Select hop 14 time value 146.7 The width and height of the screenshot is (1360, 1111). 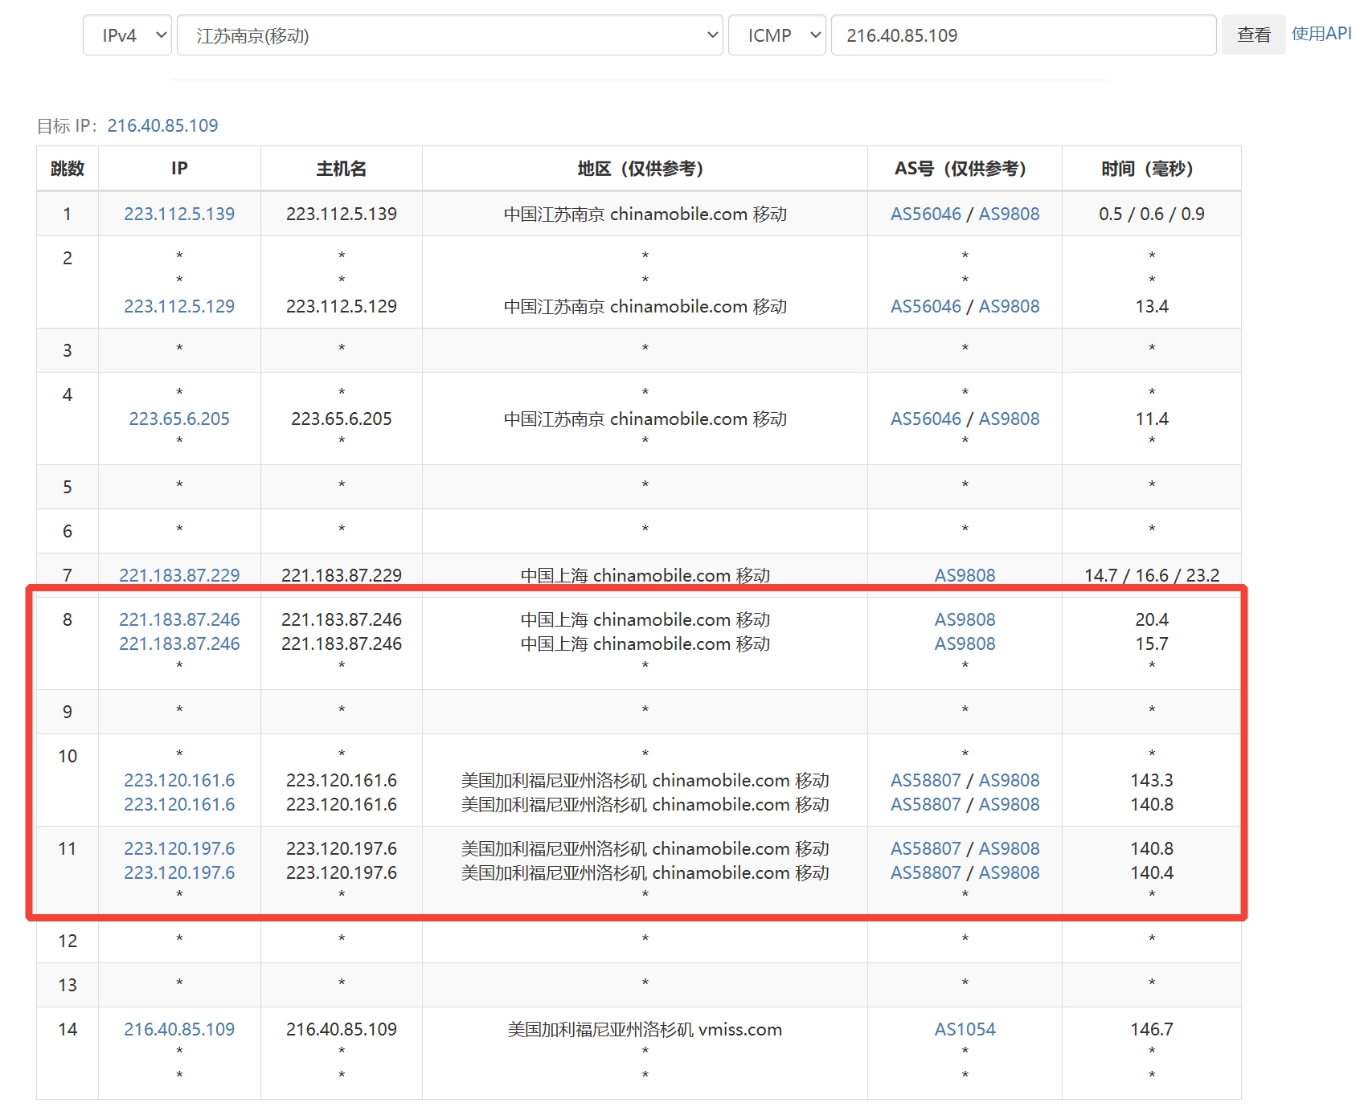coord(1152,1029)
